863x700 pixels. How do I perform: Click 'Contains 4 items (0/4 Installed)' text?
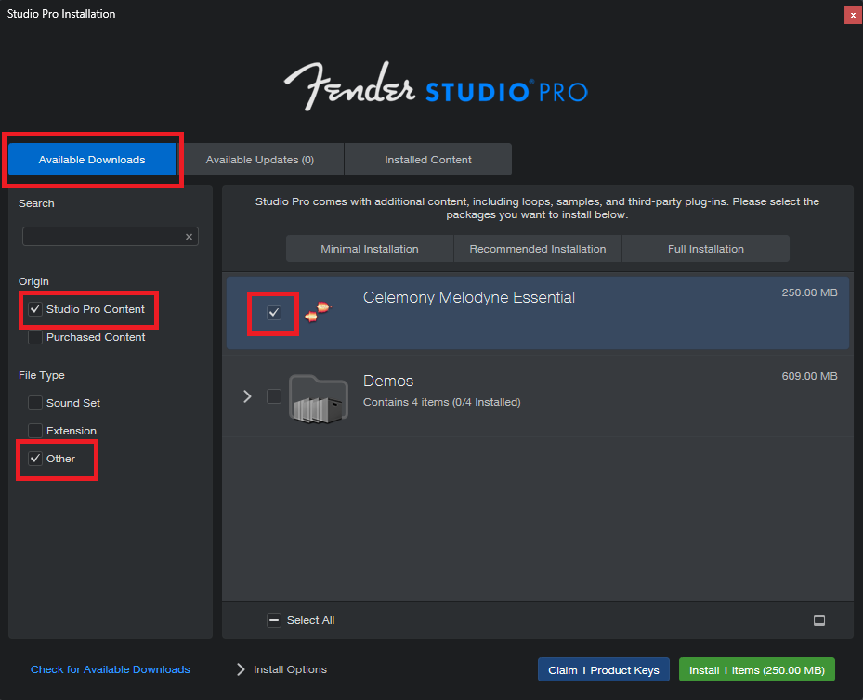point(442,402)
